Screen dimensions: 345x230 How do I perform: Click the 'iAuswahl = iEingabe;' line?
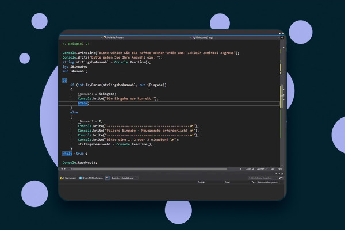point(97,94)
